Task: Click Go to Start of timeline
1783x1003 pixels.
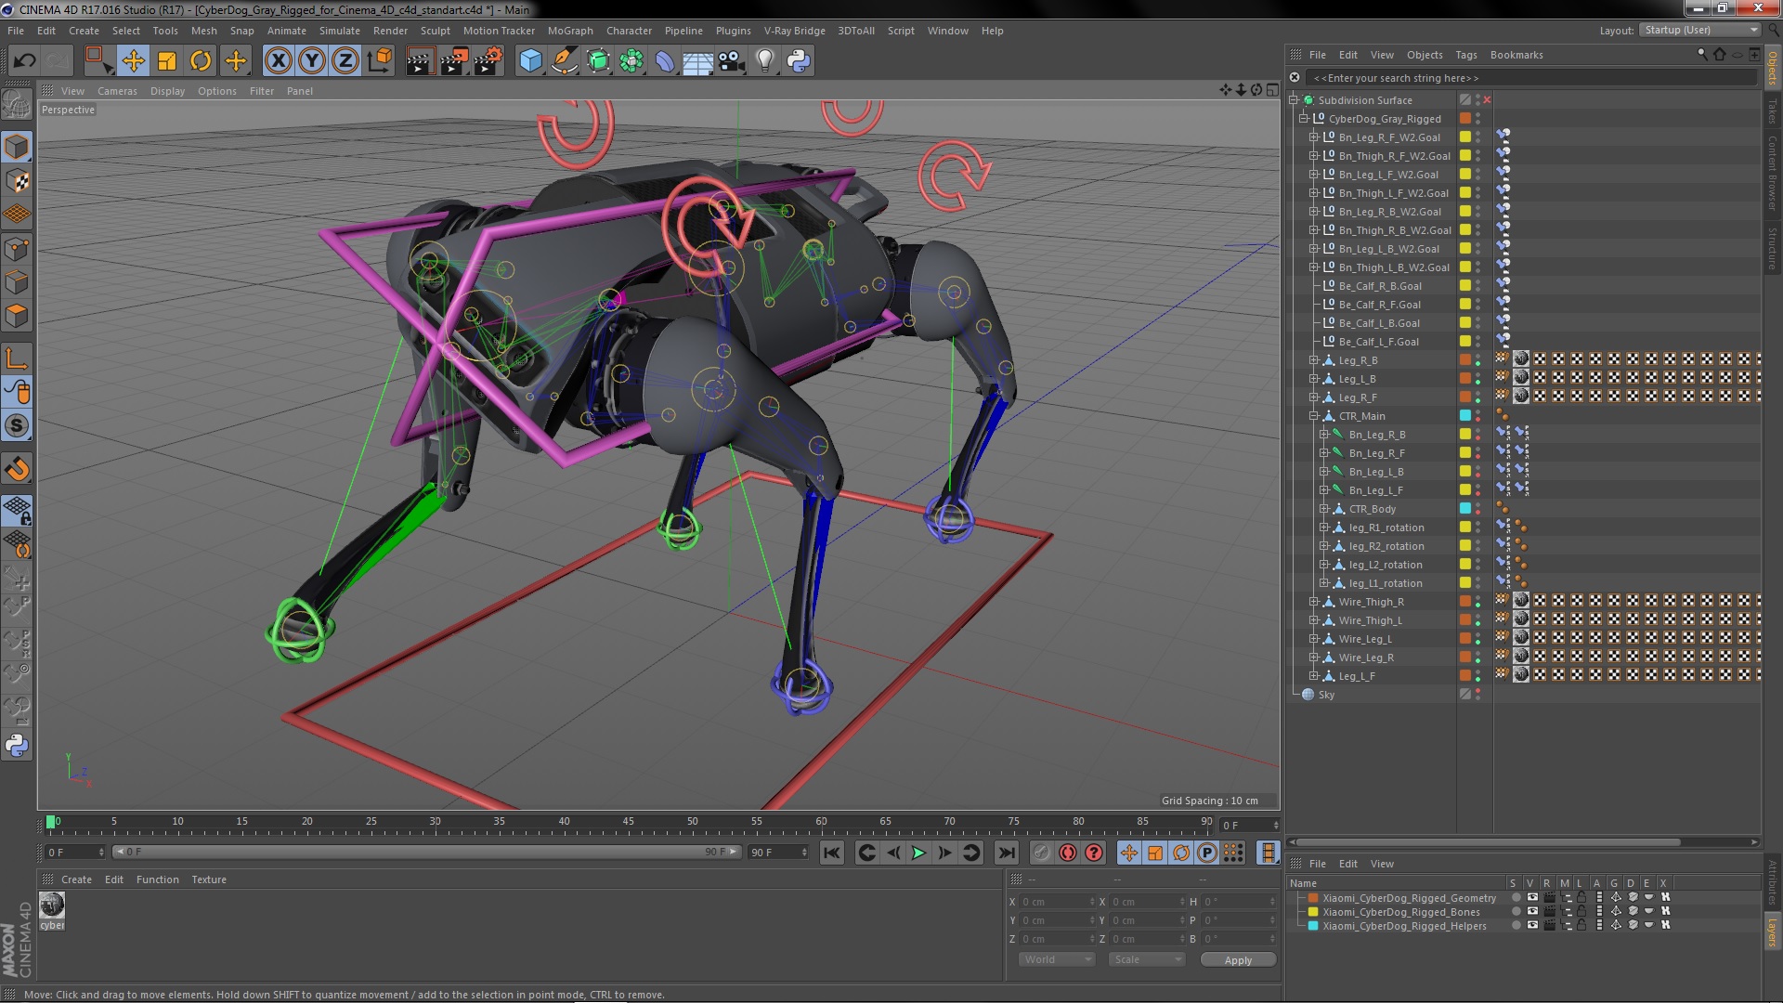Action: (832, 853)
